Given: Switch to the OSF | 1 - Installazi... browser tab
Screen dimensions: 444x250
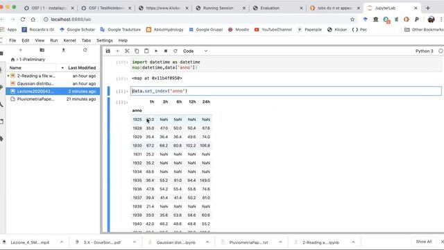Looking at the screenshot, I should pos(49,8).
